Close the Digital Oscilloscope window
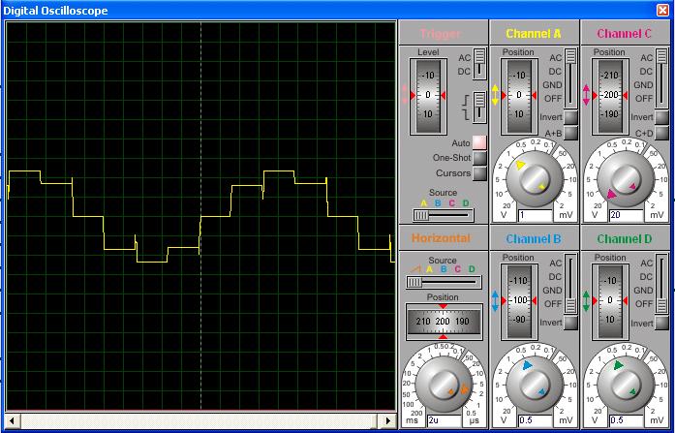 [663, 10]
